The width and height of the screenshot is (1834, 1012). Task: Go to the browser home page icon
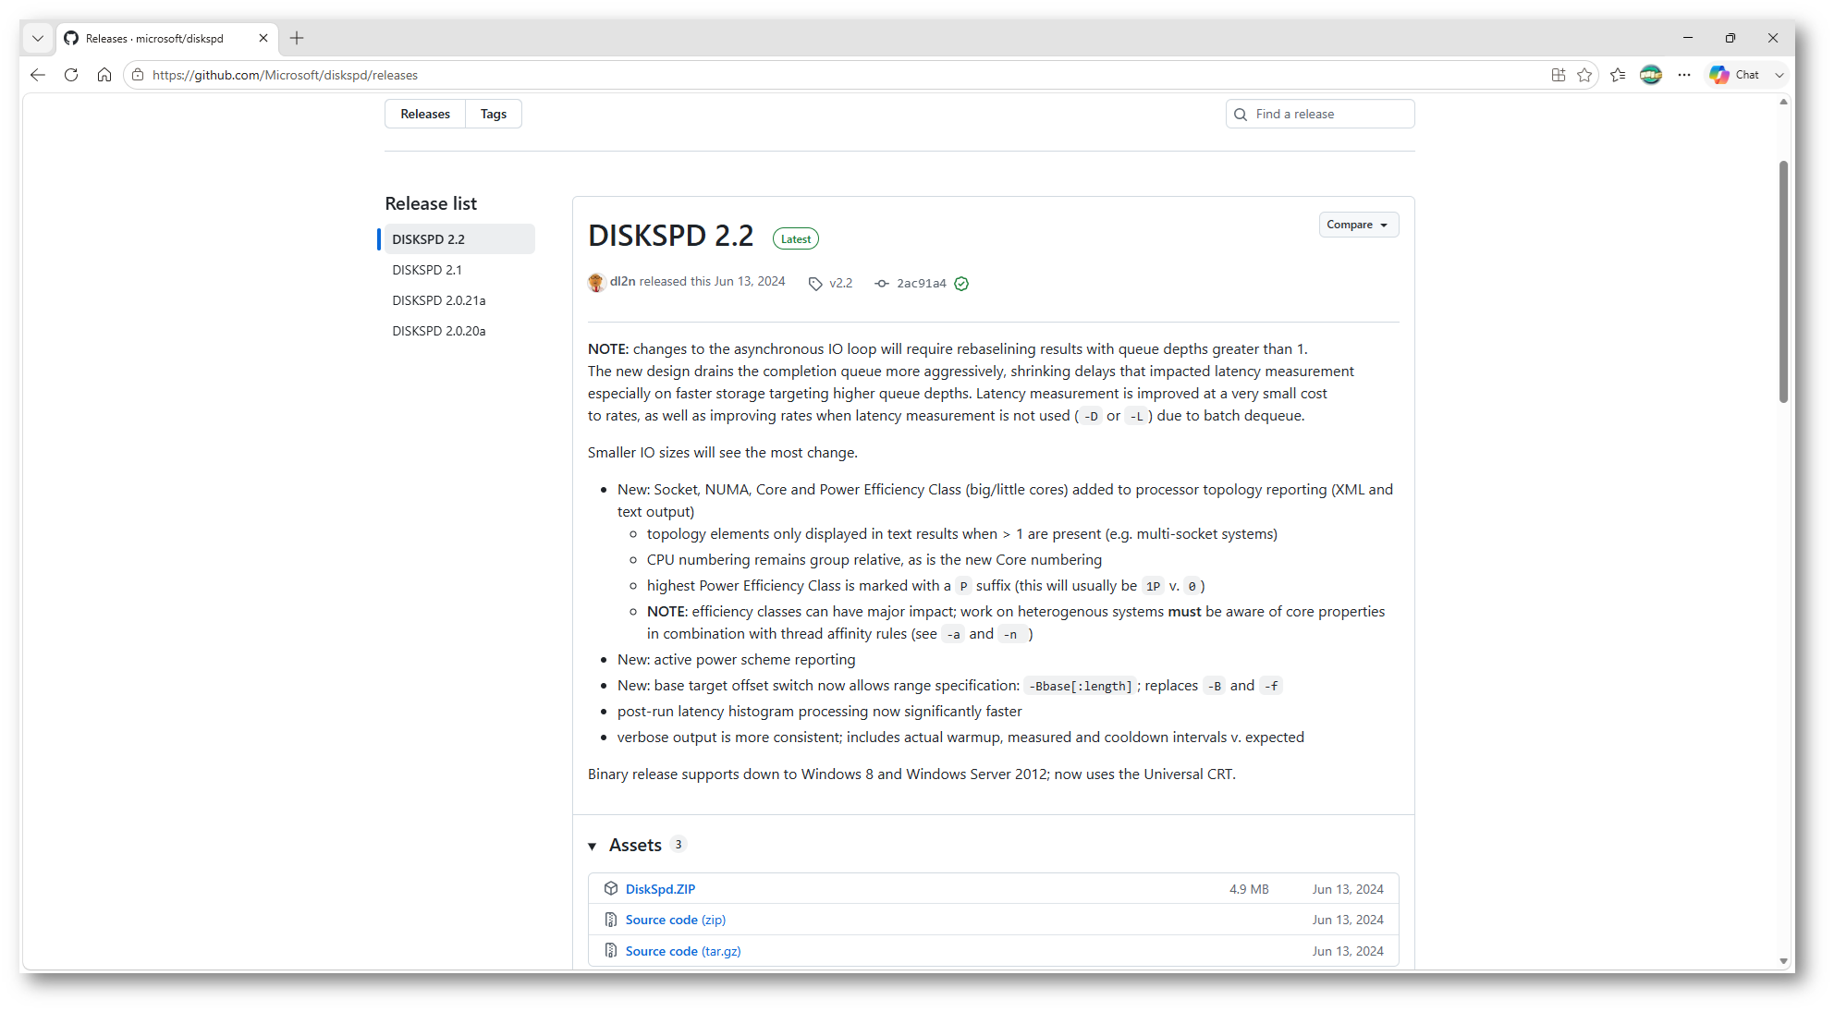point(104,75)
